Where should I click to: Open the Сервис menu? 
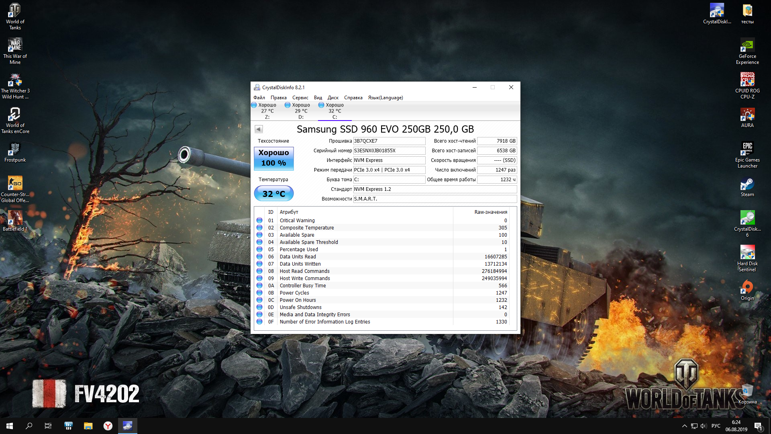coord(300,98)
